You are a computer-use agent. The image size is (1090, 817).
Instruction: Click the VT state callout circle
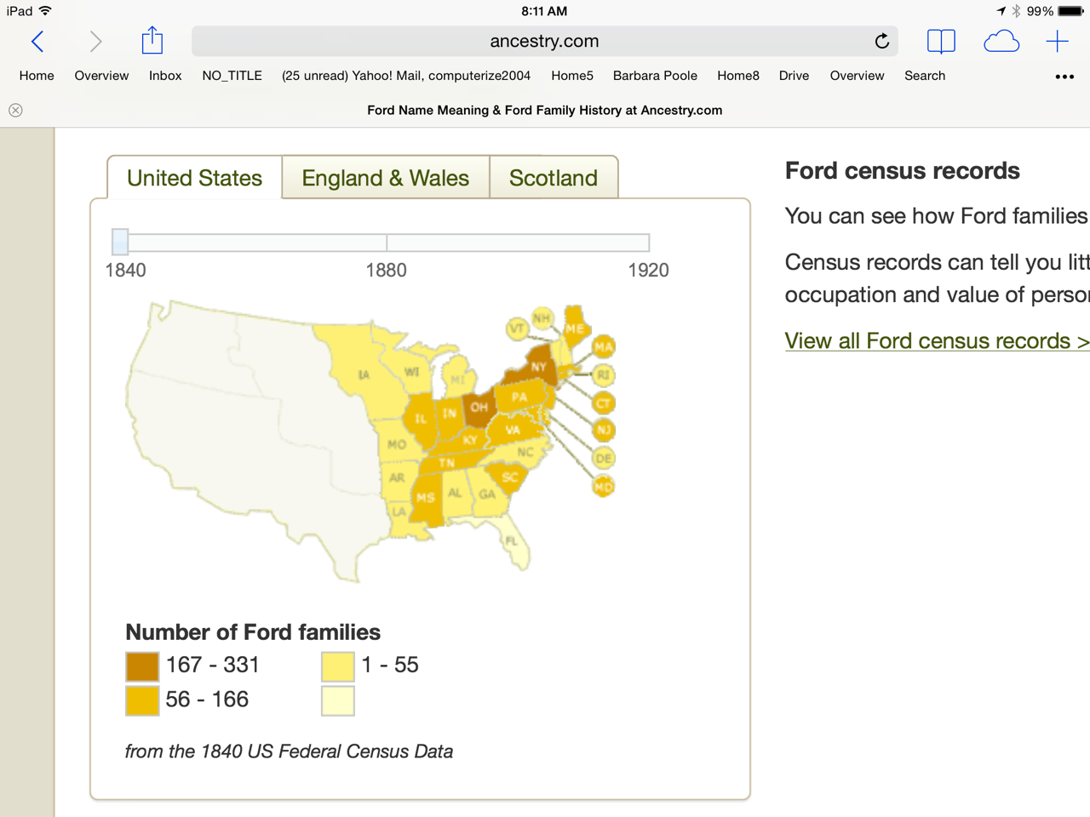517,329
